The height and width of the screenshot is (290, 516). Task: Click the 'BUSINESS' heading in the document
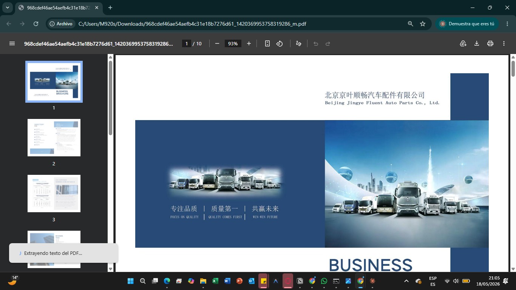click(x=371, y=265)
